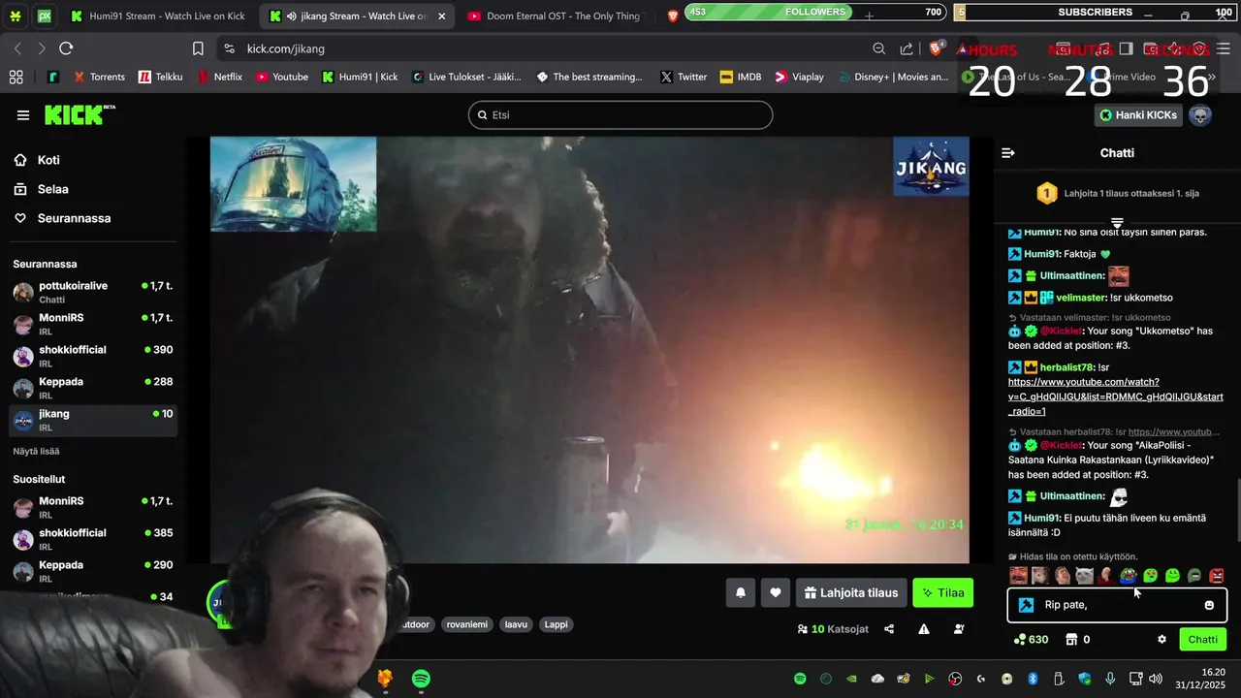Switch to Doom Eternal OST tab

(x=553, y=16)
